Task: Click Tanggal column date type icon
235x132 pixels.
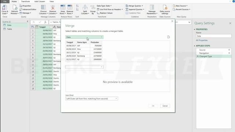Action: pyautogui.click(x=37, y=27)
